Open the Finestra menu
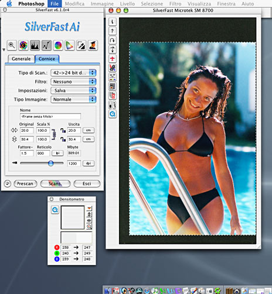The image size is (272, 294). coord(226,4)
